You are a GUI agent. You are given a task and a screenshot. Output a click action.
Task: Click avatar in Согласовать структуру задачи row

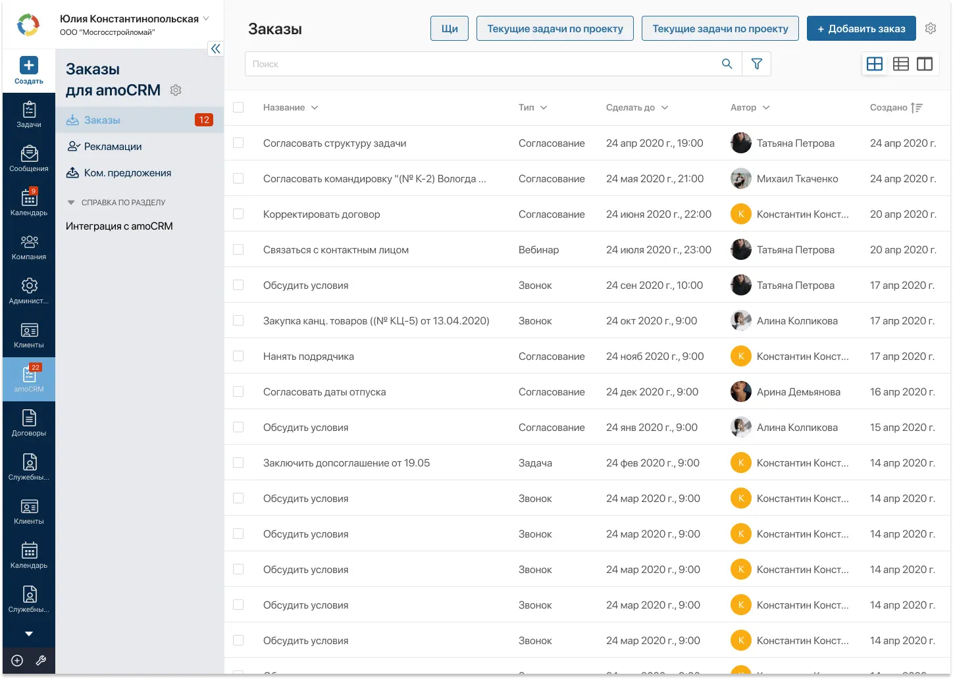(741, 143)
